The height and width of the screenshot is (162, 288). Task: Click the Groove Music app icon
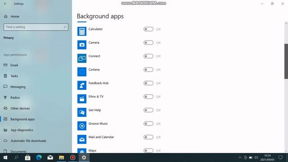coord(82,126)
